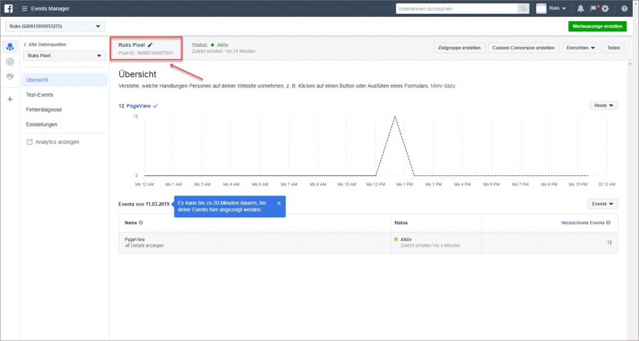Click the Zielgruppe erstellen button
The height and width of the screenshot is (341, 639).
tap(459, 47)
